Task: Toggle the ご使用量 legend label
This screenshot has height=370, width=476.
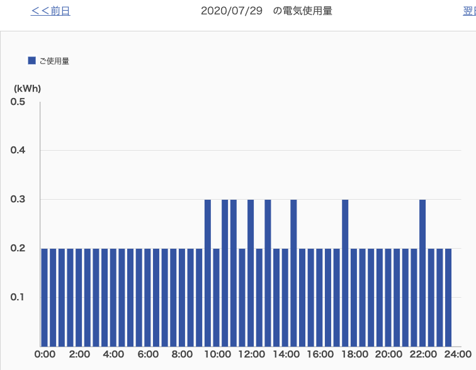Action: click(x=54, y=61)
